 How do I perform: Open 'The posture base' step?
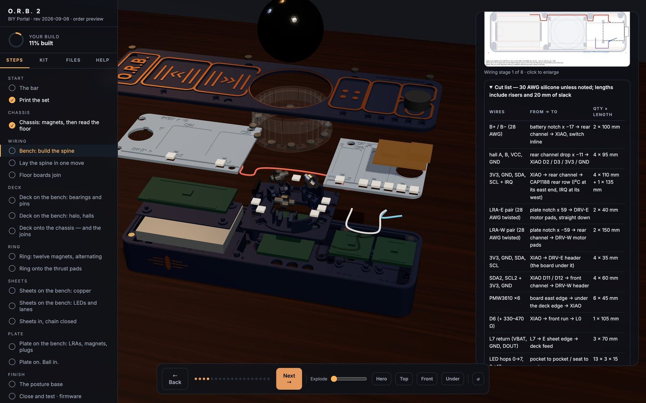tap(59, 384)
